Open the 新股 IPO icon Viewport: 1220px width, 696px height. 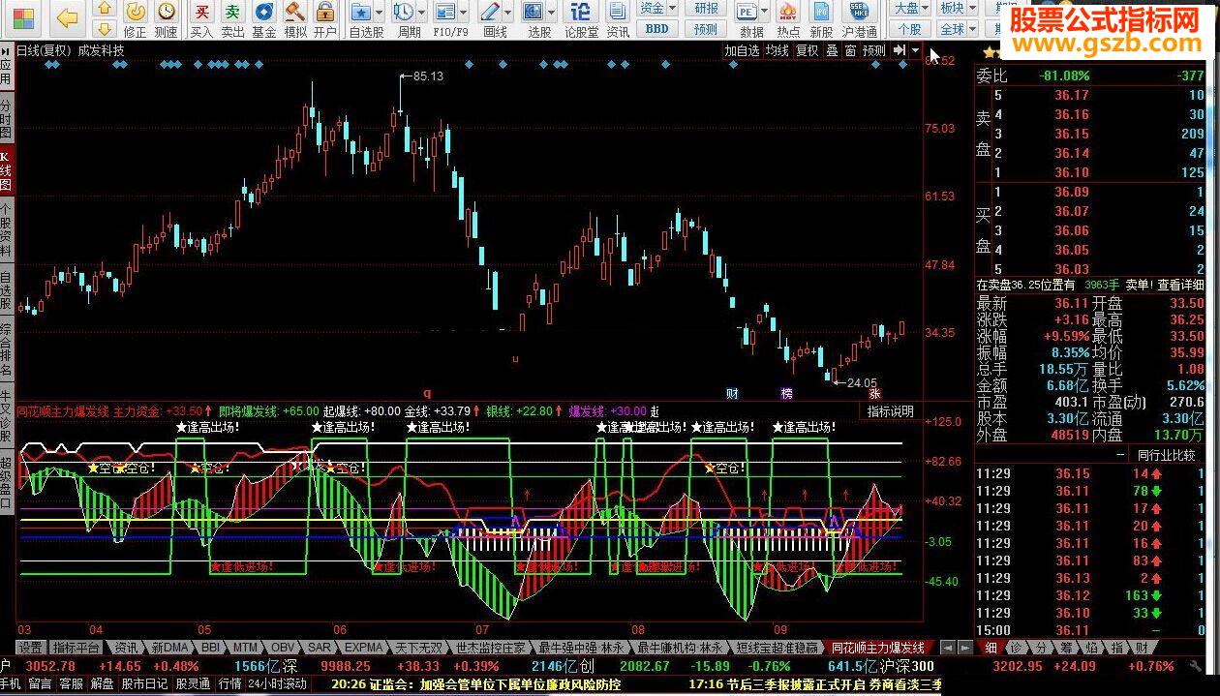click(x=821, y=19)
